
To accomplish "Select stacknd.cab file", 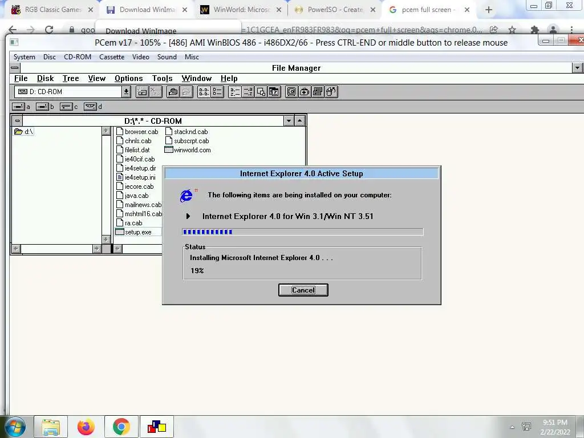I will (186, 132).
